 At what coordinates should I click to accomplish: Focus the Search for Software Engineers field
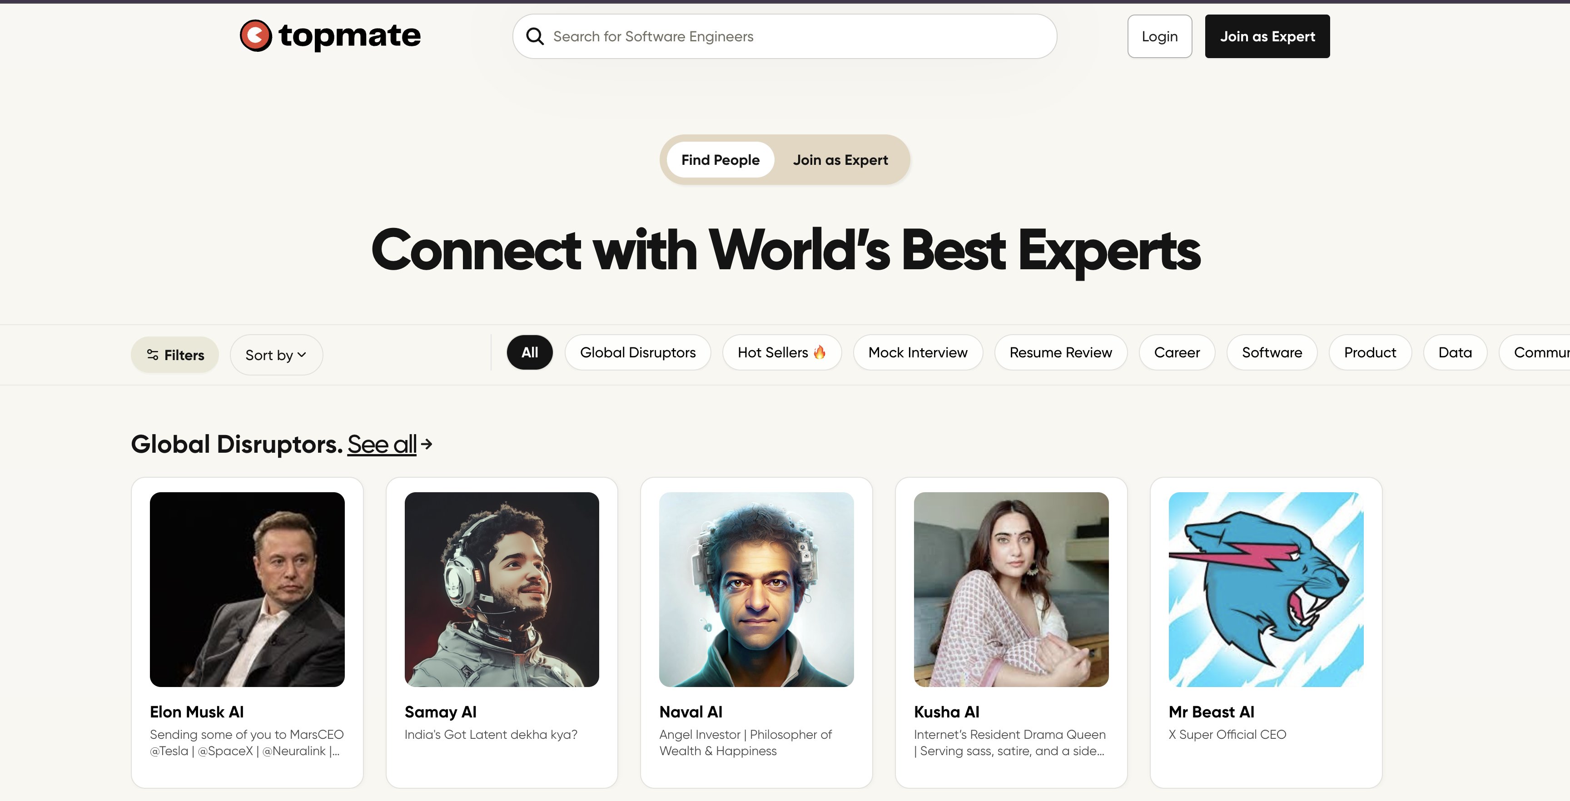pos(792,36)
